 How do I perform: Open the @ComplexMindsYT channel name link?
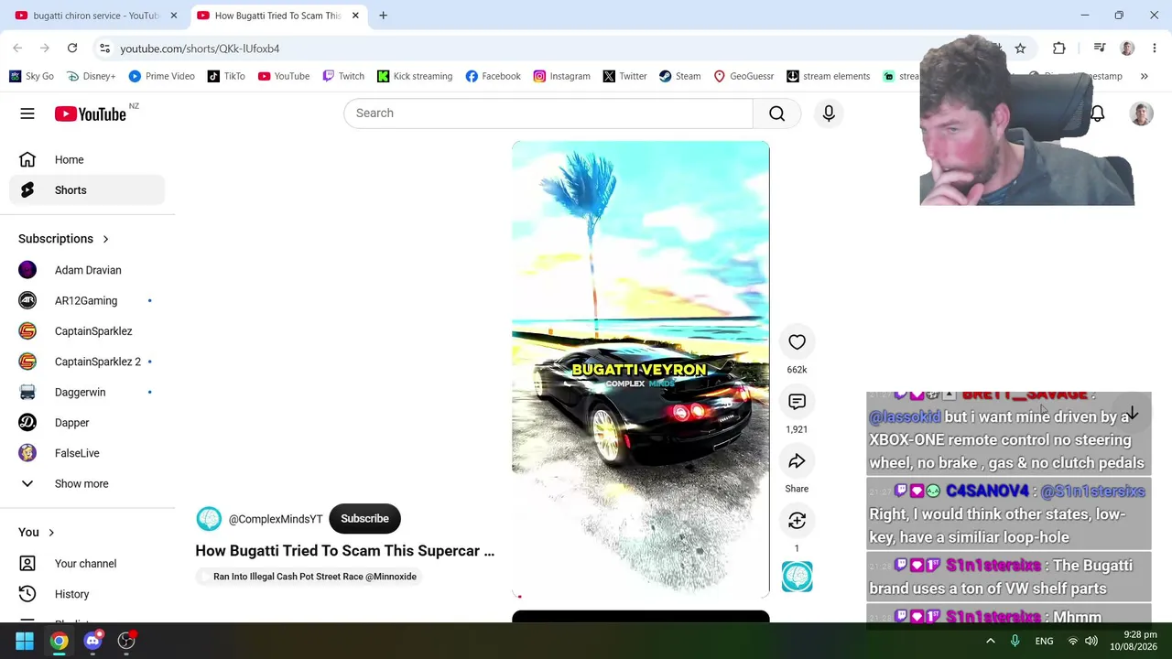[x=276, y=519]
